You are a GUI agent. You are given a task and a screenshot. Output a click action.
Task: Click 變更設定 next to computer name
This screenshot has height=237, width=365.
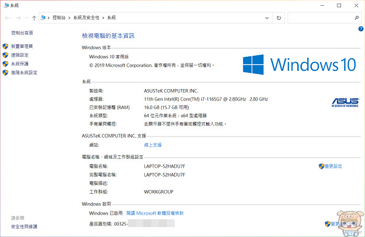[x=333, y=166]
